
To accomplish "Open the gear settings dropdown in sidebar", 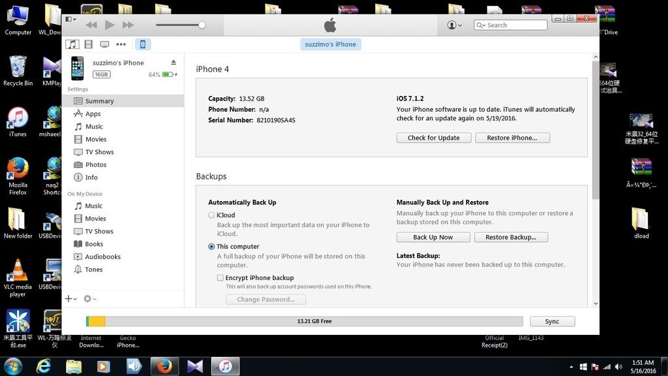I will (89, 298).
